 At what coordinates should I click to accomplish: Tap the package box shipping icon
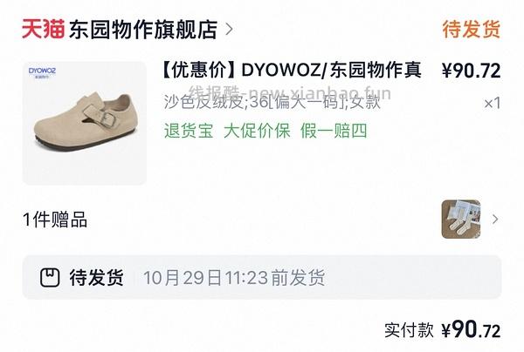pos(50,277)
